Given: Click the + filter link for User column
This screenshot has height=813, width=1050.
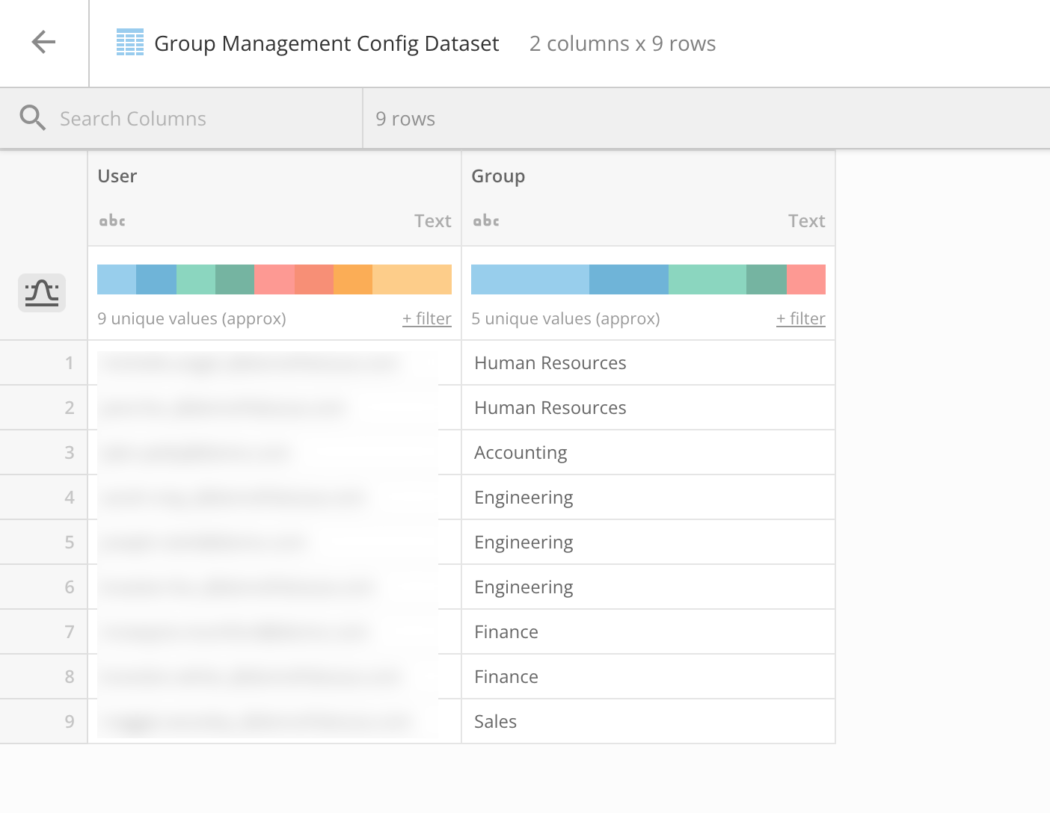Looking at the screenshot, I should [x=426, y=318].
